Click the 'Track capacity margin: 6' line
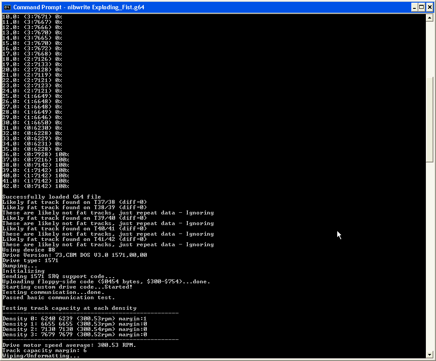The width and height of the screenshot is (436, 361). click(45, 350)
